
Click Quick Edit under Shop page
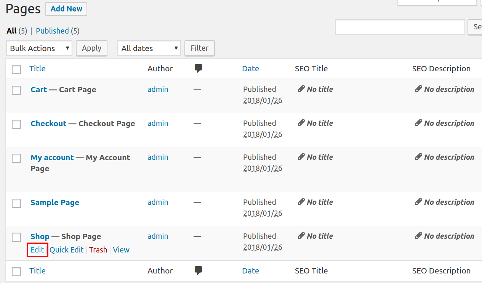coord(67,250)
